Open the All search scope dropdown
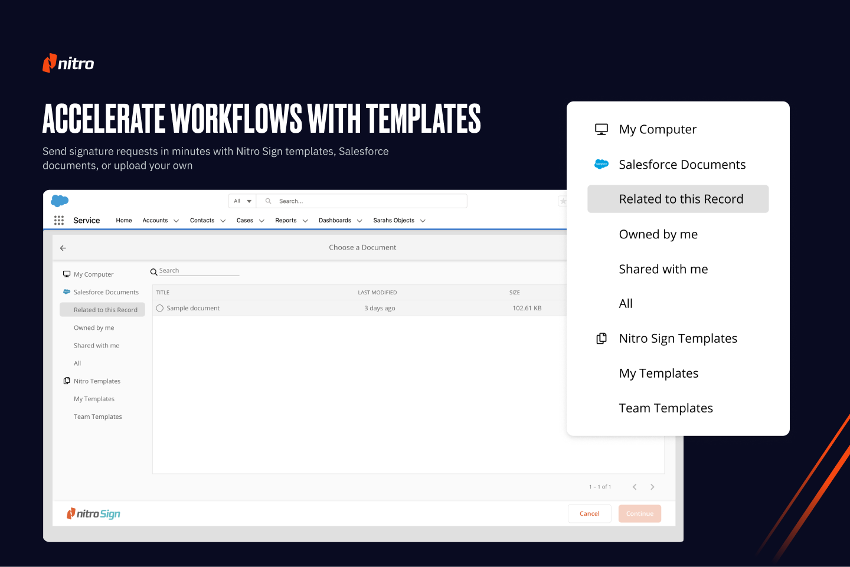Screen dimensions: 850x567 coord(242,201)
